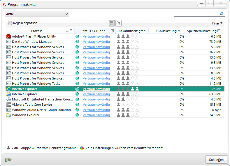The width and height of the screenshot is (230, 166).
Task: Click the Adobe Flash Player Utility icon
Action: (9, 36)
